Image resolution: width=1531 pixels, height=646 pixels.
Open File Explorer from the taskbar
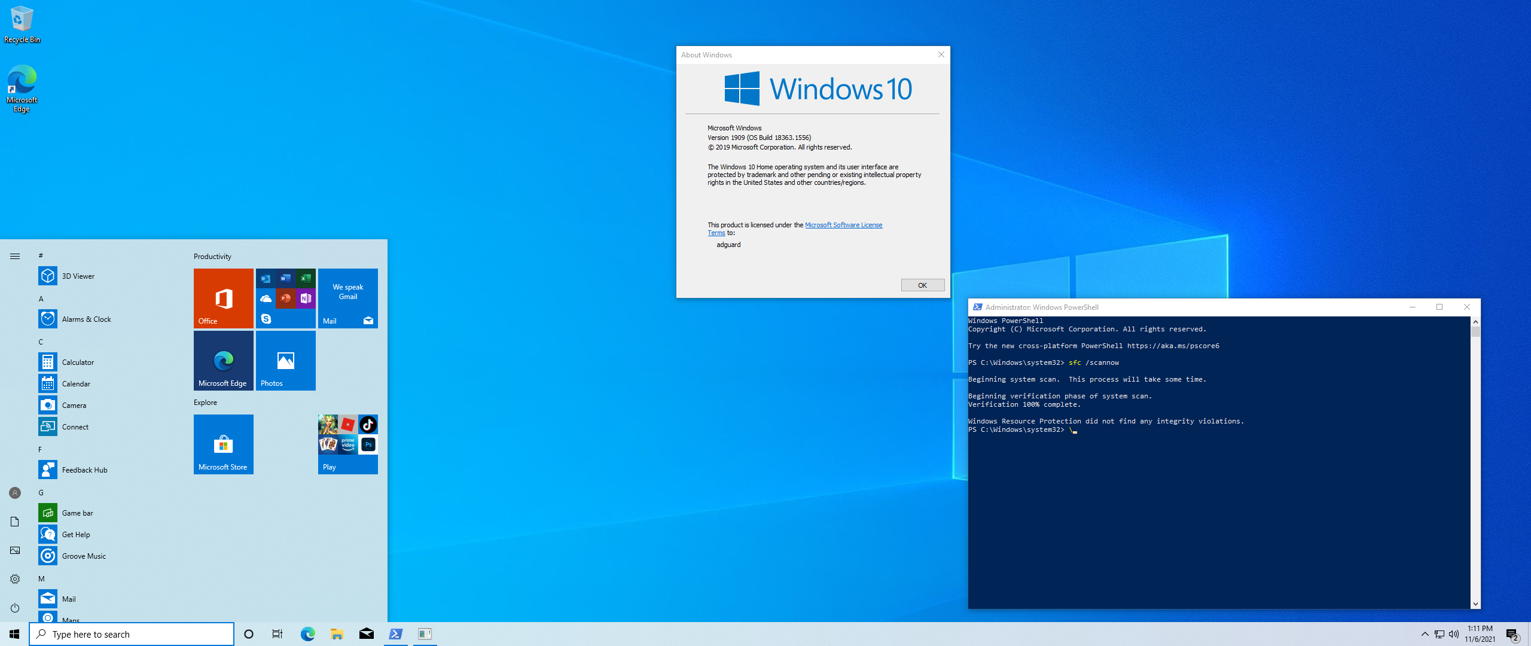[x=337, y=634]
